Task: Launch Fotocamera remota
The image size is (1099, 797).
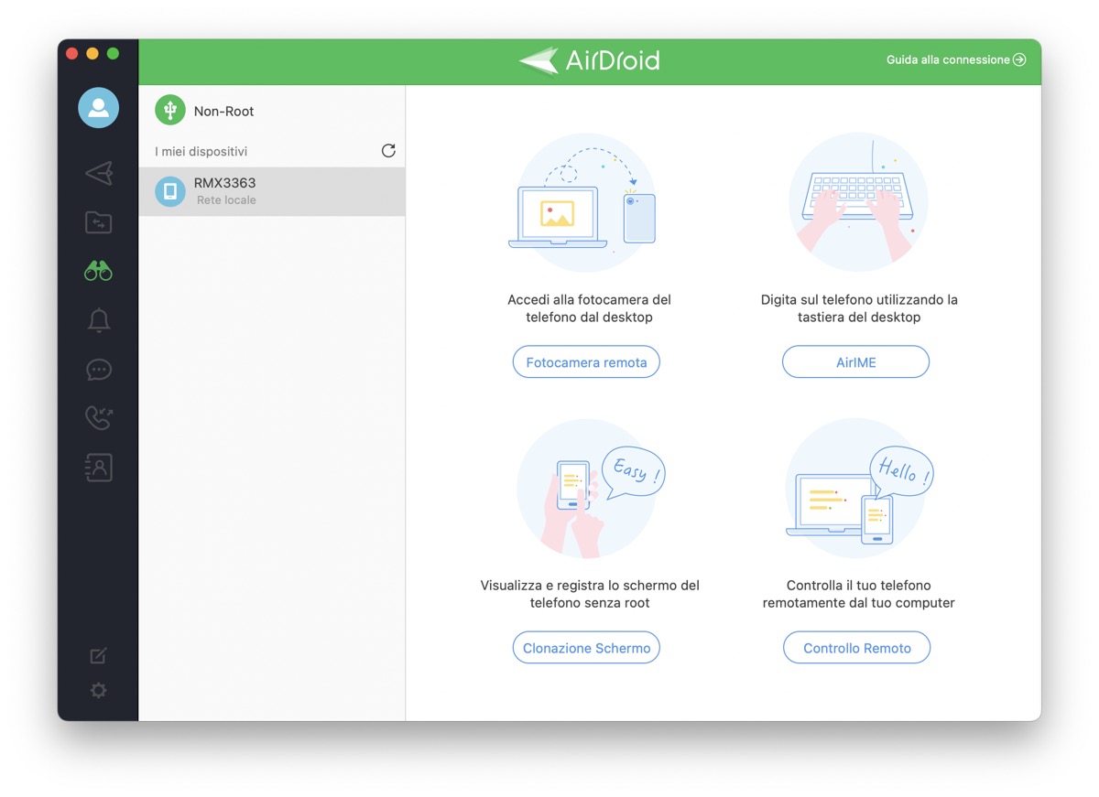Action: tap(585, 361)
